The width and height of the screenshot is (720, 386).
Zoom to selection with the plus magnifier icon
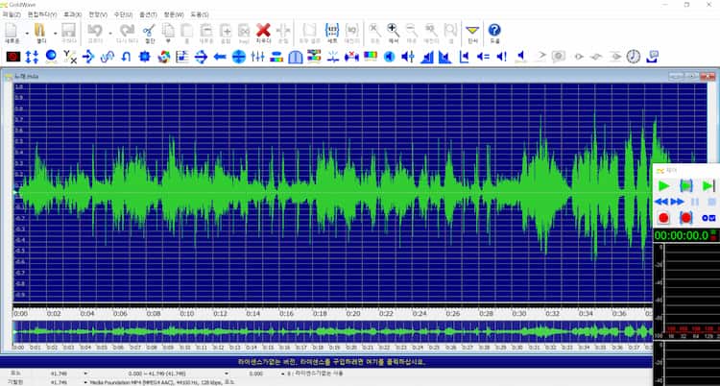click(x=393, y=33)
